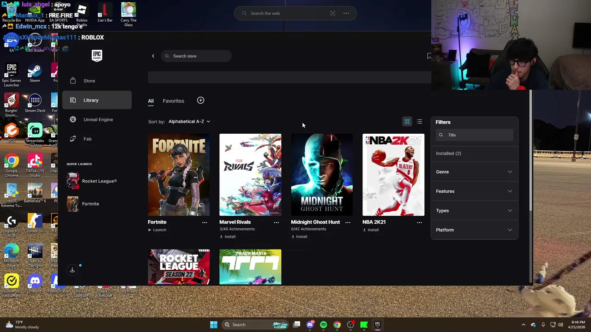Switch library to list view

pos(419,122)
